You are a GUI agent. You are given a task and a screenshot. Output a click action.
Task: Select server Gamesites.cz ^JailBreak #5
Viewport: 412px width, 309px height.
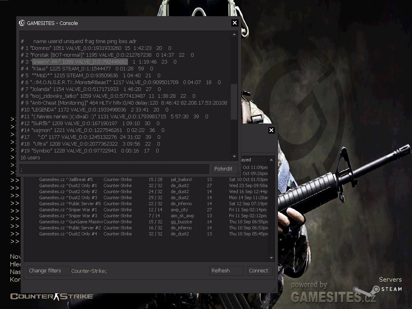[146, 179]
